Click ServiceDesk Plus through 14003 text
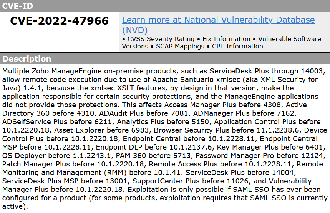The image size is (330, 213). pyautogui.click(x=266, y=71)
